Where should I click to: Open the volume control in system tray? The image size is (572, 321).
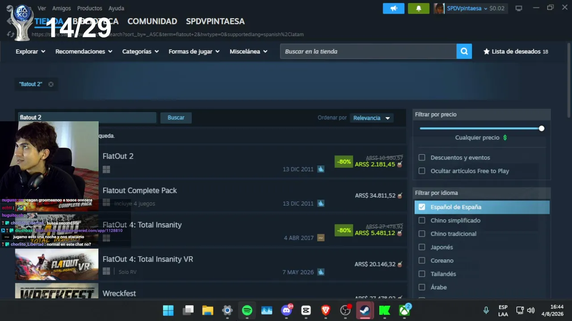531,310
